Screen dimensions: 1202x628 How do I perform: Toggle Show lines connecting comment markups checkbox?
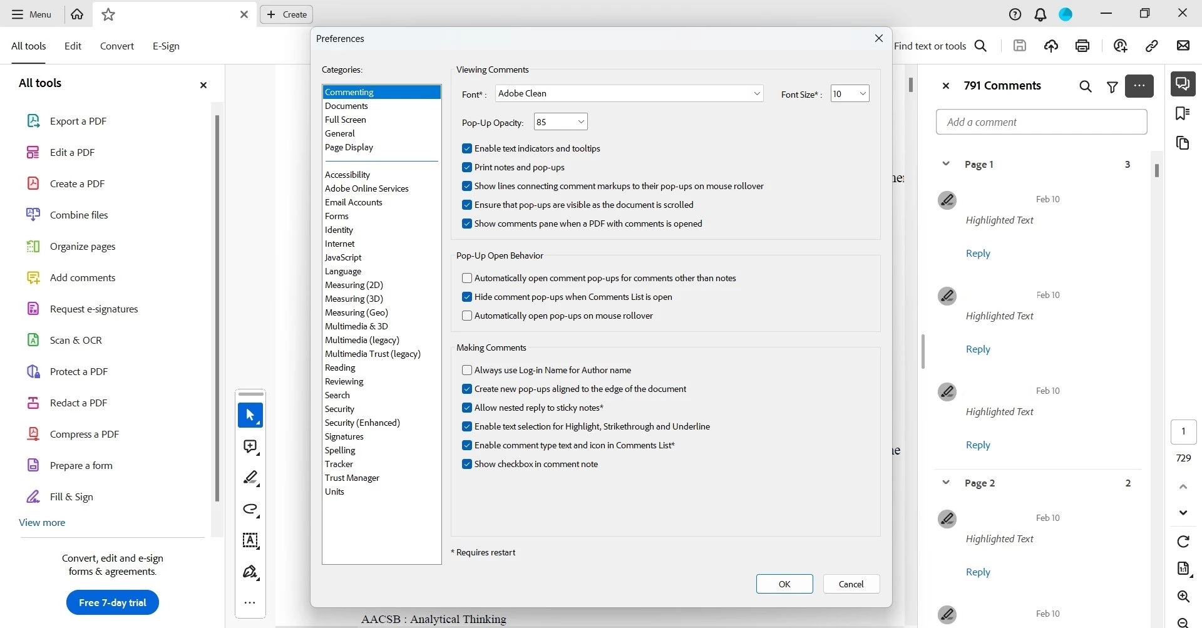(467, 186)
